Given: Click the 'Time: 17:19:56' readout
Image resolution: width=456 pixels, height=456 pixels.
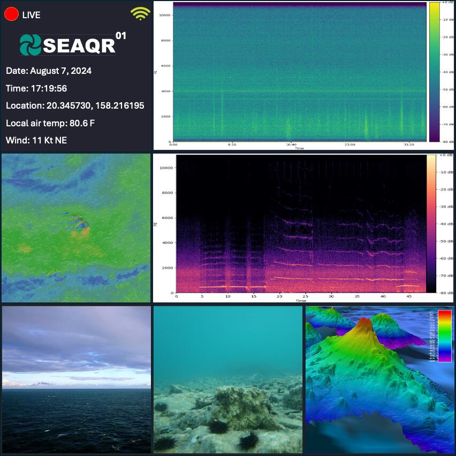Looking at the screenshot, I should click(36, 88).
